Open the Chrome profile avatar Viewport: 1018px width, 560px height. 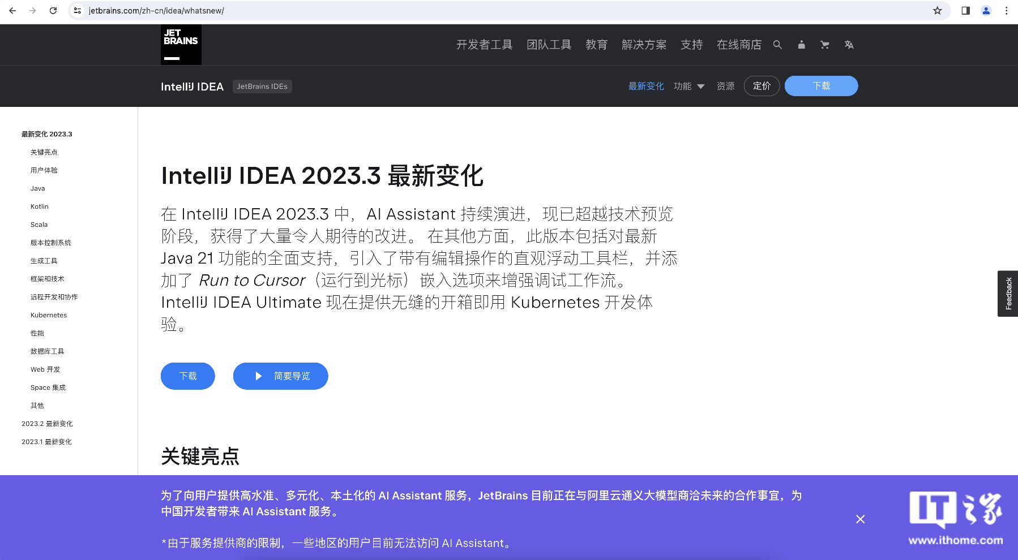click(986, 11)
